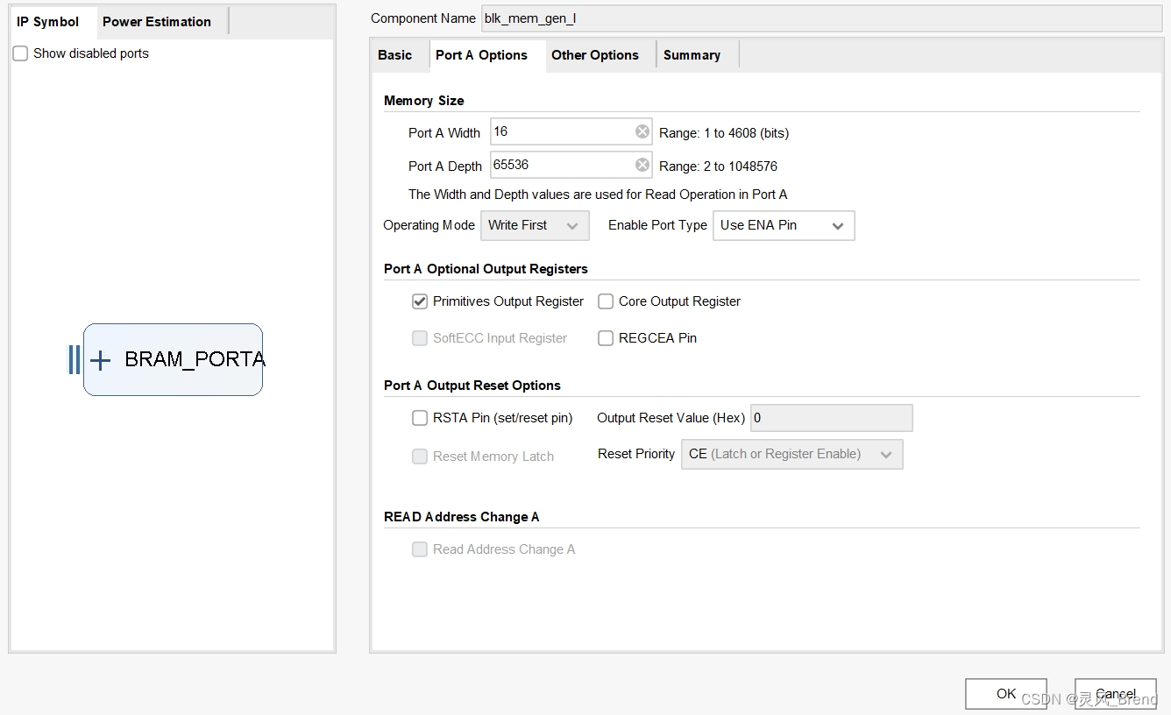The image size is (1171, 715).
Task: Open the Power Estimation tab
Action: pos(157,22)
